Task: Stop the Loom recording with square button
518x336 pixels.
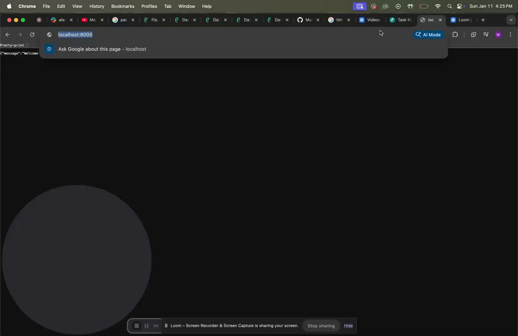Action: click(x=137, y=326)
